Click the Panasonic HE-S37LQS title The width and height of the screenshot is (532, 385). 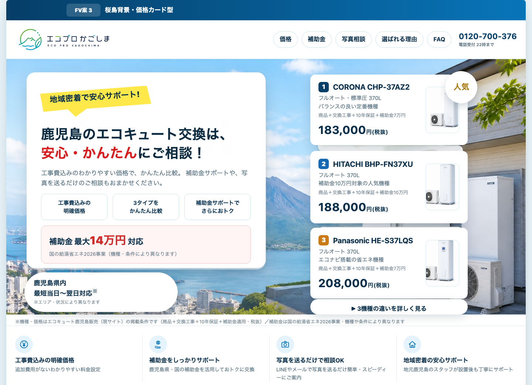pos(373,241)
